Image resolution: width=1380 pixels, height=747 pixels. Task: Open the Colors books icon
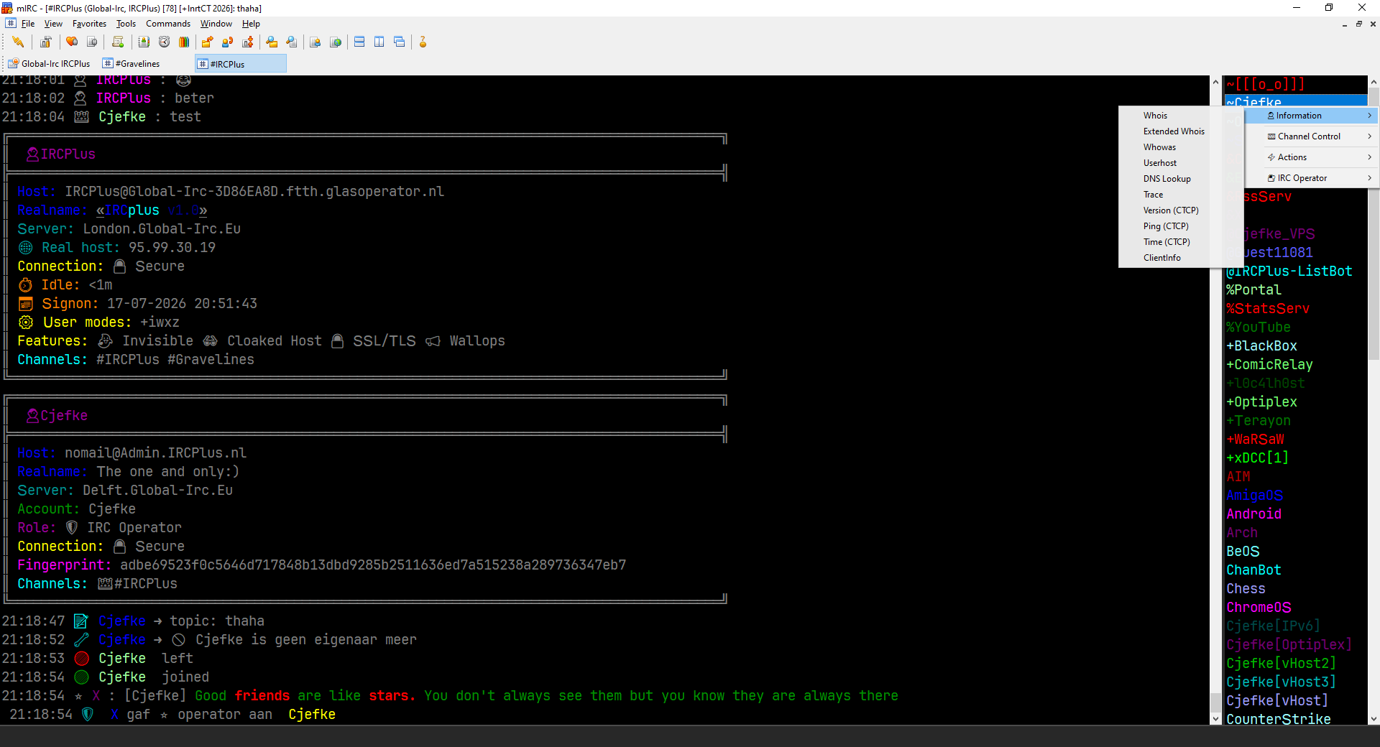point(184,42)
